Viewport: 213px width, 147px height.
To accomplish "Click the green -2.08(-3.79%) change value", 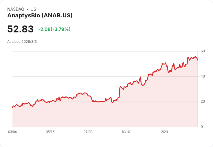I will pyautogui.click(x=54, y=29).
